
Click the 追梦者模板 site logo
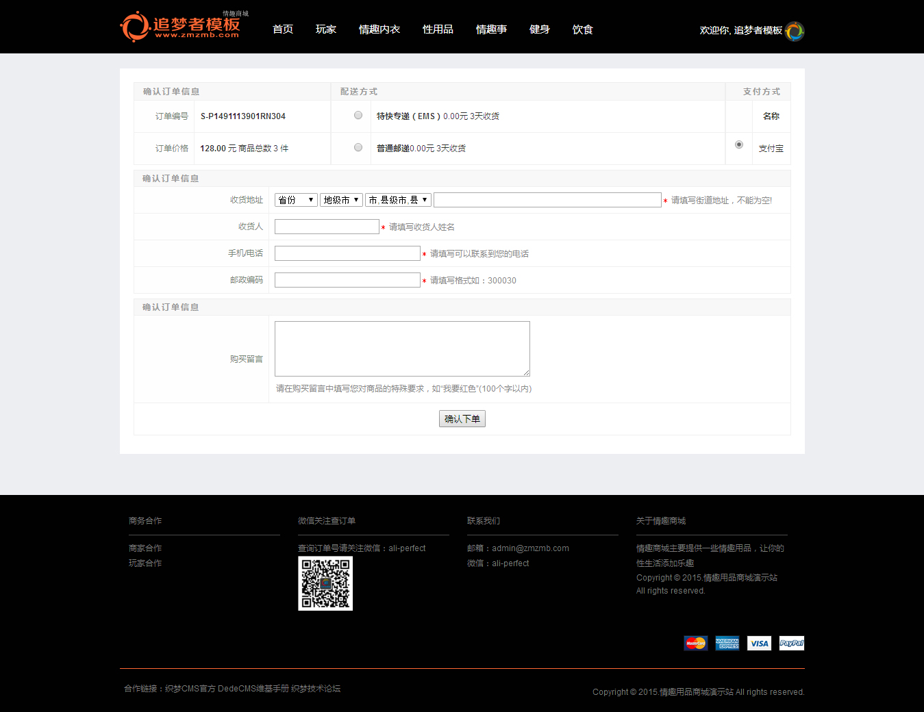point(180,27)
